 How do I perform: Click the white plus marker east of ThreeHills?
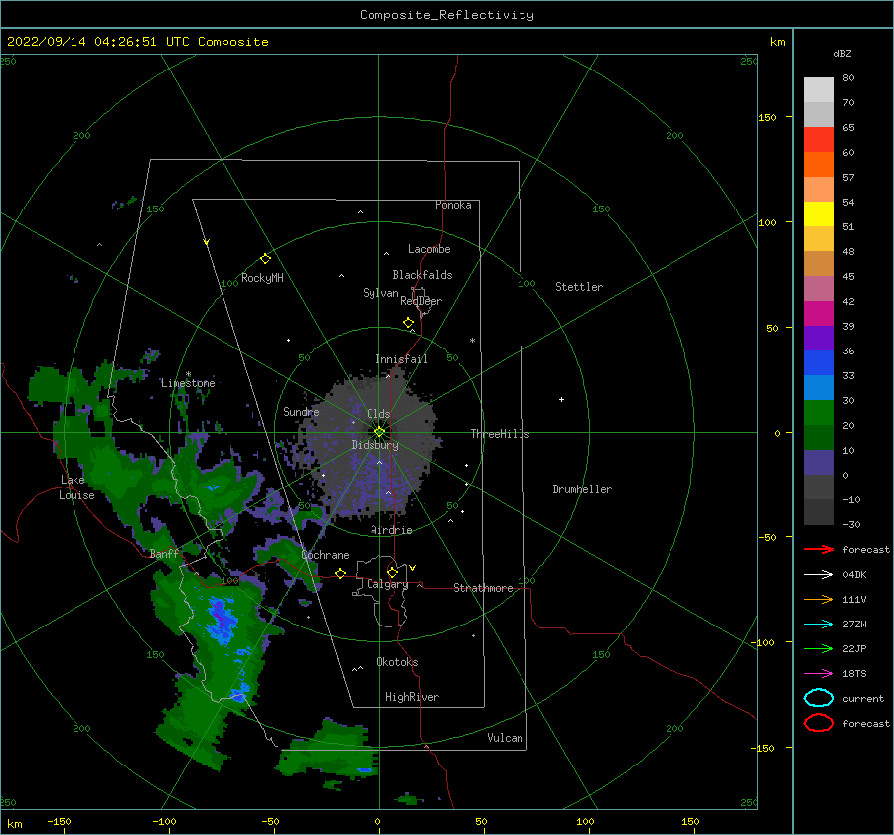(561, 399)
